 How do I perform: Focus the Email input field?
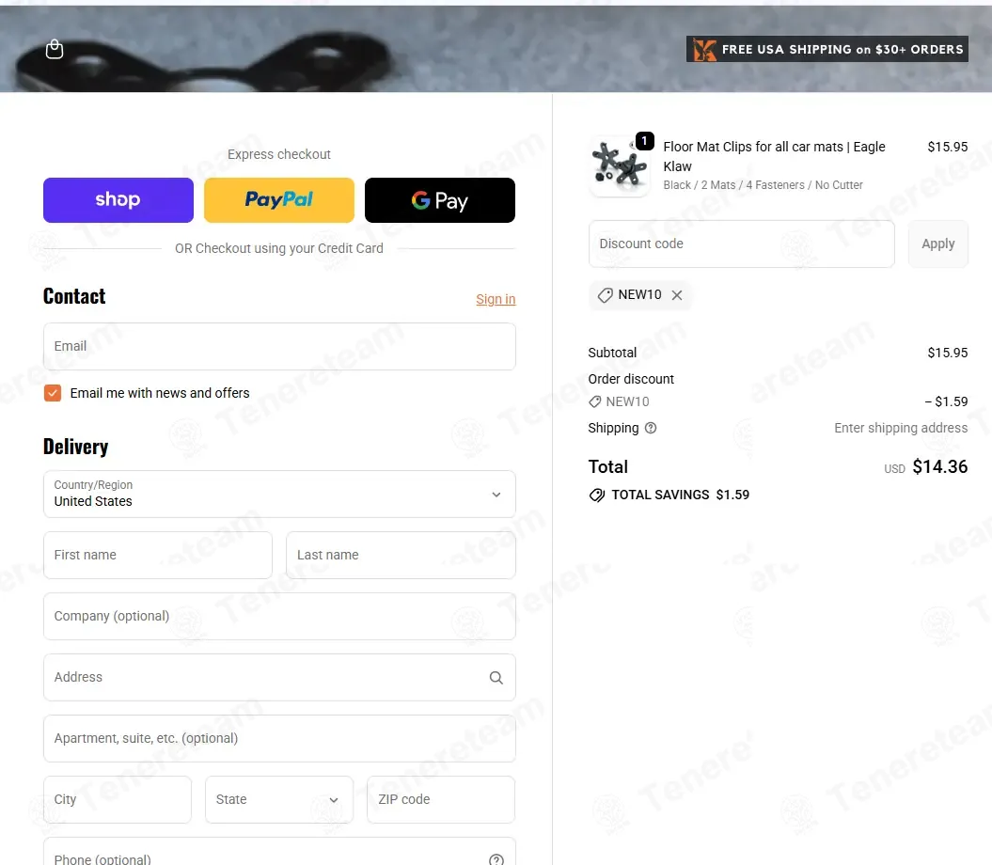coord(279,346)
